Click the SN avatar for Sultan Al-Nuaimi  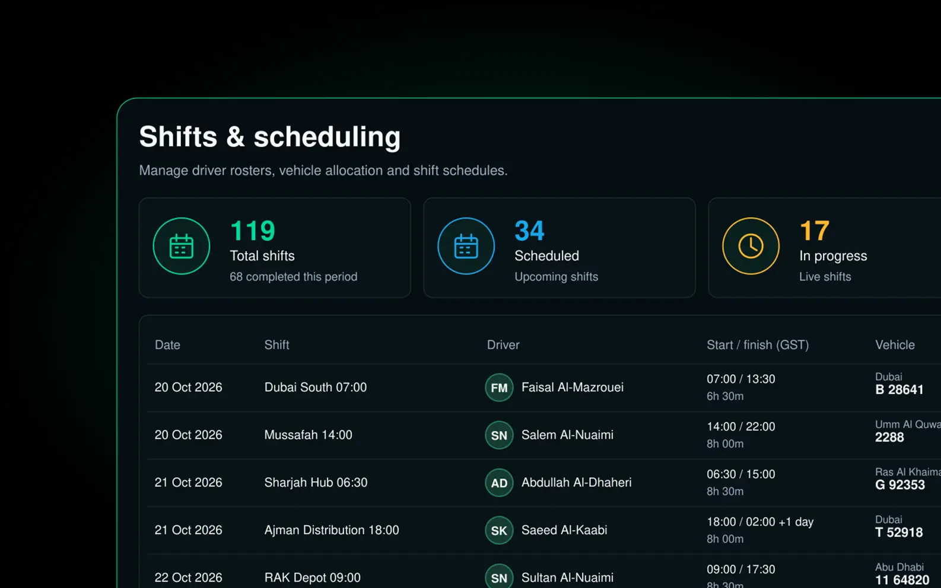point(499,577)
